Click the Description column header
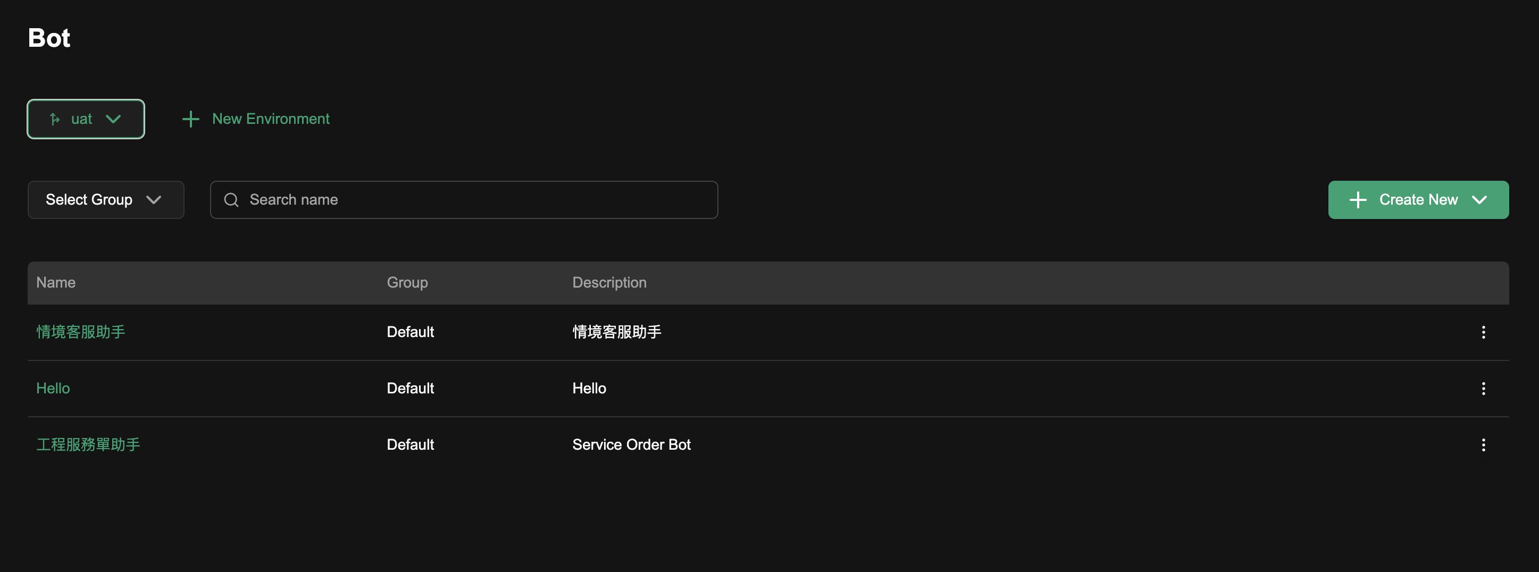 [x=609, y=282]
